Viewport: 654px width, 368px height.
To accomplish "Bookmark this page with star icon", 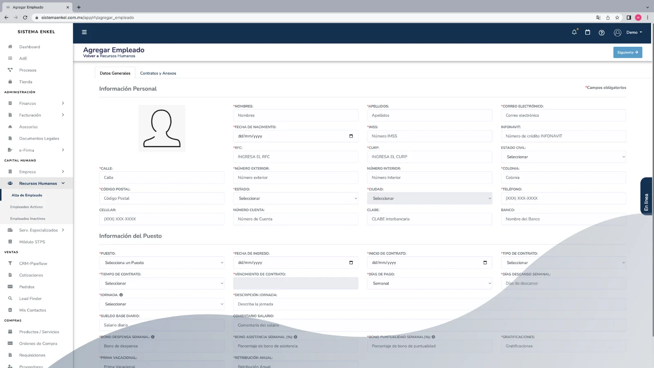I will 617,18.
